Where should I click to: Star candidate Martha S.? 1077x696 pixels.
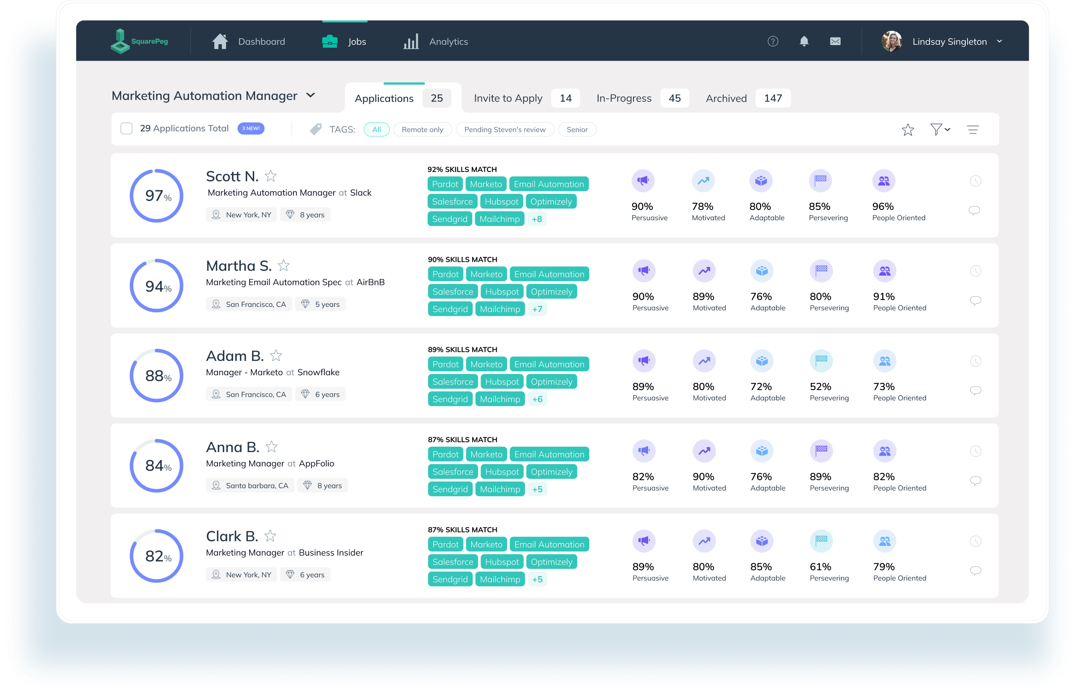pyautogui.click(x=283, y=265)
